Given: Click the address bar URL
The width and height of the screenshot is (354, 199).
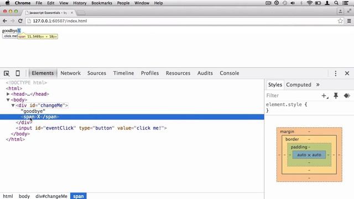Looking at the screenshot, I should click(60, 21).
